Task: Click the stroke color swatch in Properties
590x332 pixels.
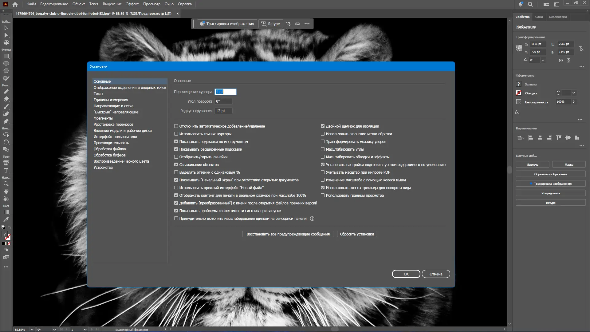Action: click(519, 93)
